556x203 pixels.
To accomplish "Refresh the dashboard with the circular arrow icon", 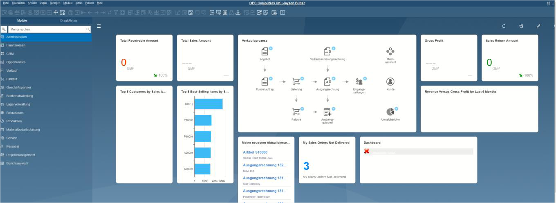I will (x=504, y=26).
